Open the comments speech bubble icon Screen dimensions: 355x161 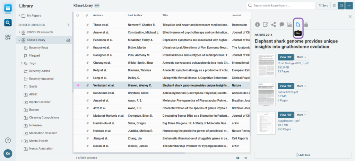[x=282, y=25]
